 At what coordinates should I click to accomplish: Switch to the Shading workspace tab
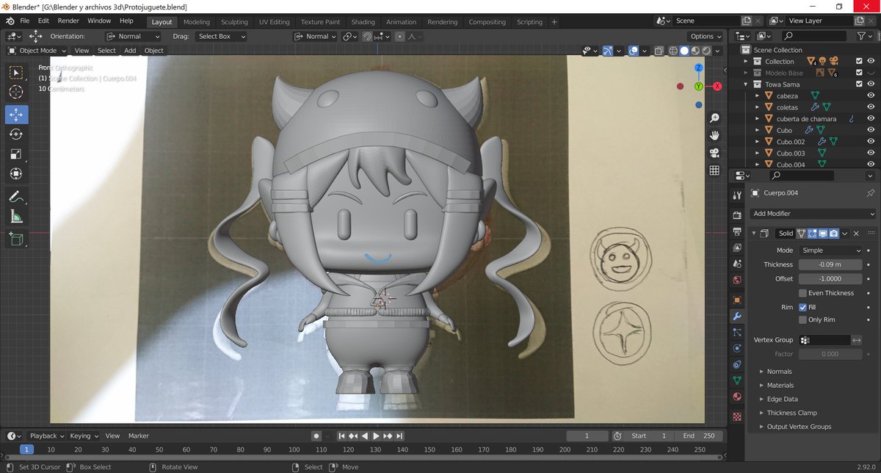click(x=363, y=22)
